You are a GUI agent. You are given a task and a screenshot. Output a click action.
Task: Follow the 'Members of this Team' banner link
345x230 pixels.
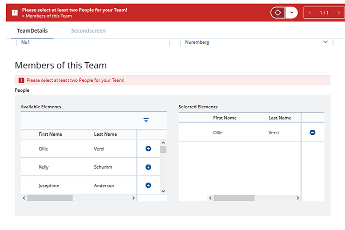47,16
